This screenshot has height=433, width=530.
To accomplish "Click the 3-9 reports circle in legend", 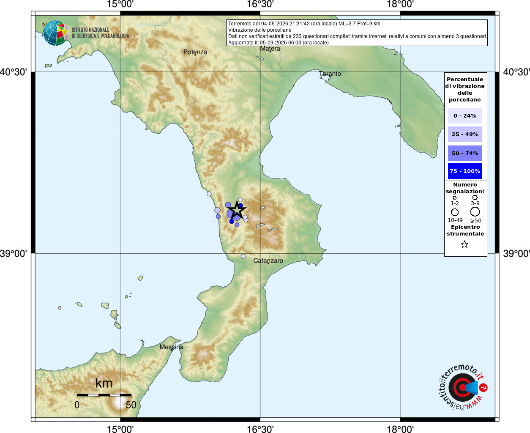I will [x=475, y=197].
